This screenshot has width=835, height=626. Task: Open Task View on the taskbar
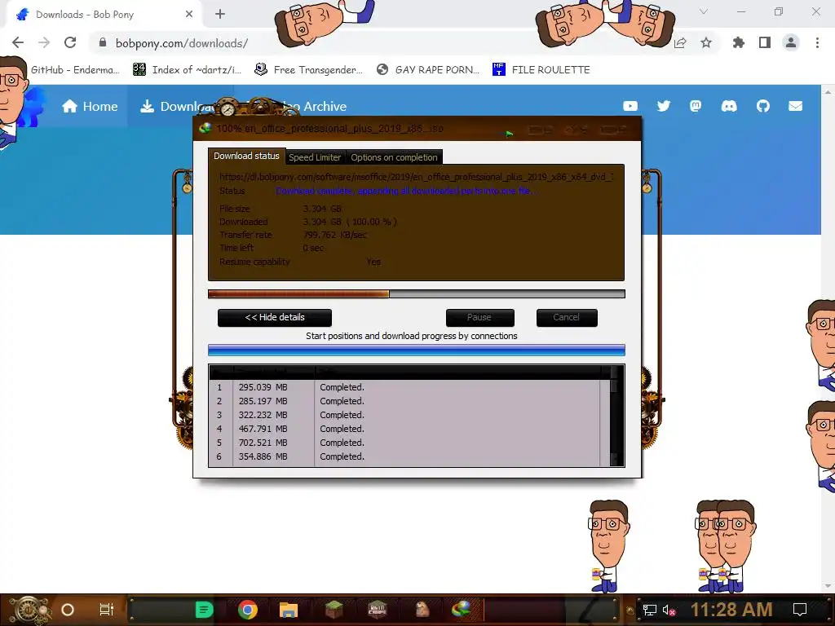[107, 610]
